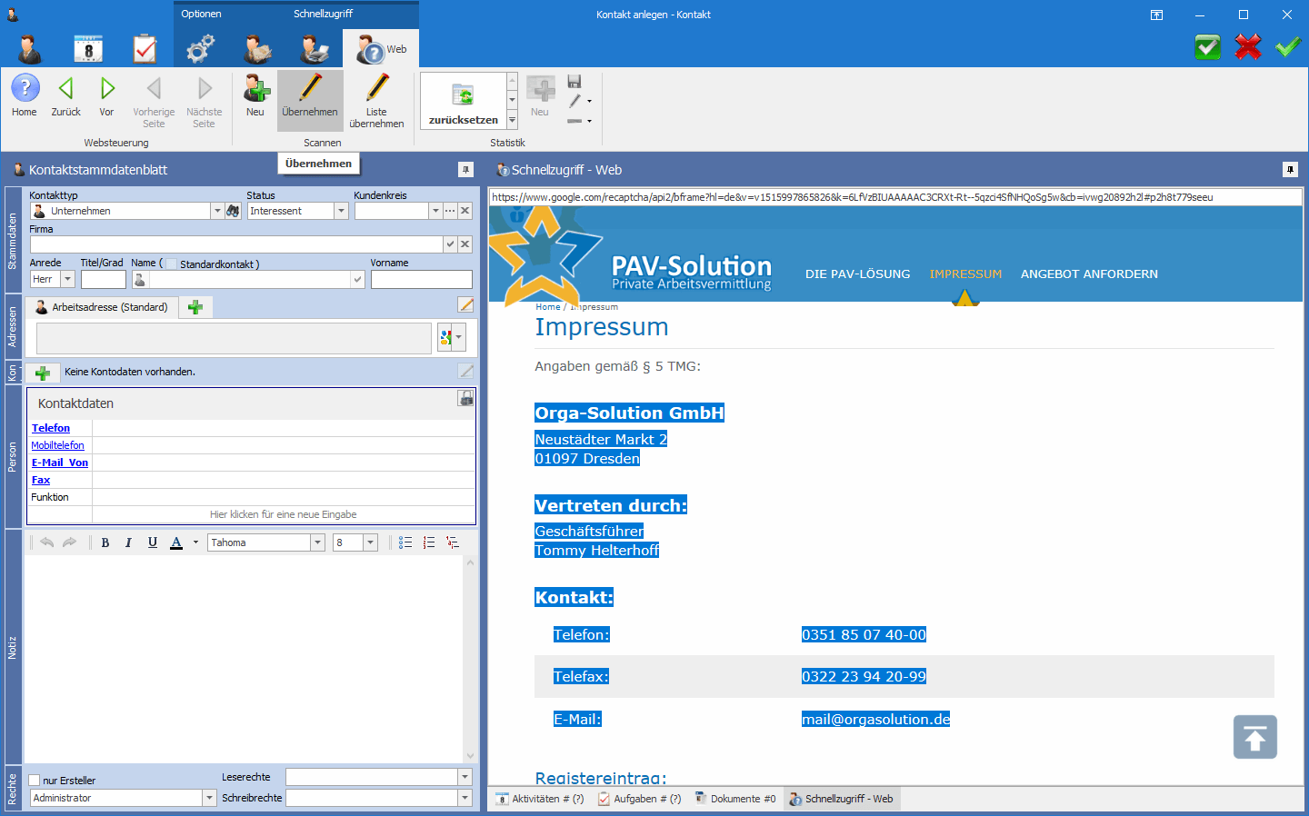Click Liste übernehmen in ribbon

click(376, 101)
